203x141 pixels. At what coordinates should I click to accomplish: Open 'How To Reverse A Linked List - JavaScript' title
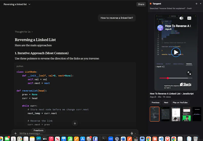(x=172, y=94)
